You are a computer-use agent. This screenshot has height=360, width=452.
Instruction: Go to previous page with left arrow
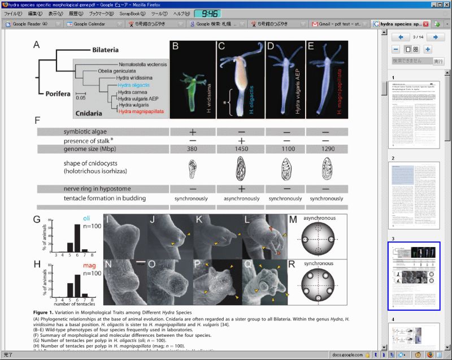[x=400, y=37]
